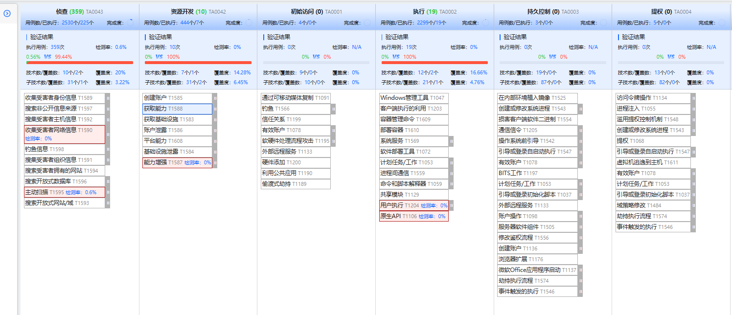Click the 侦查 detection rate progress bar

tap(79, 63)
